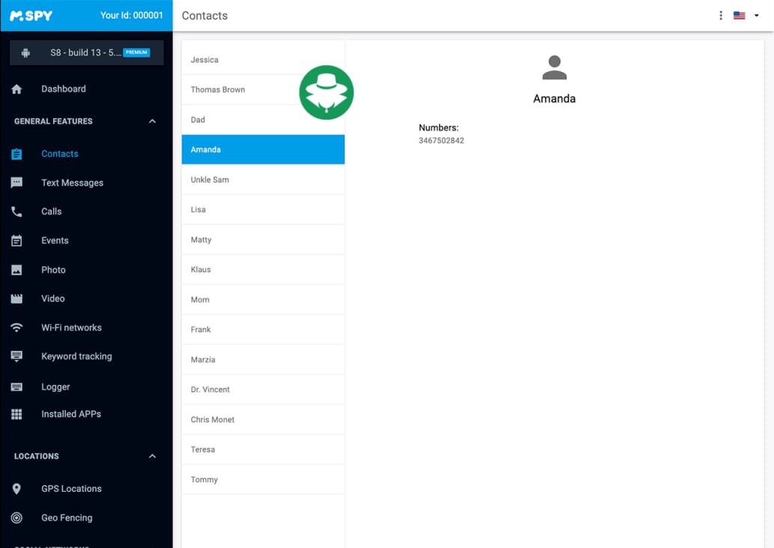Click the Wi-Fi networks icon
This screenshot has height=548, width=774.
16,327
